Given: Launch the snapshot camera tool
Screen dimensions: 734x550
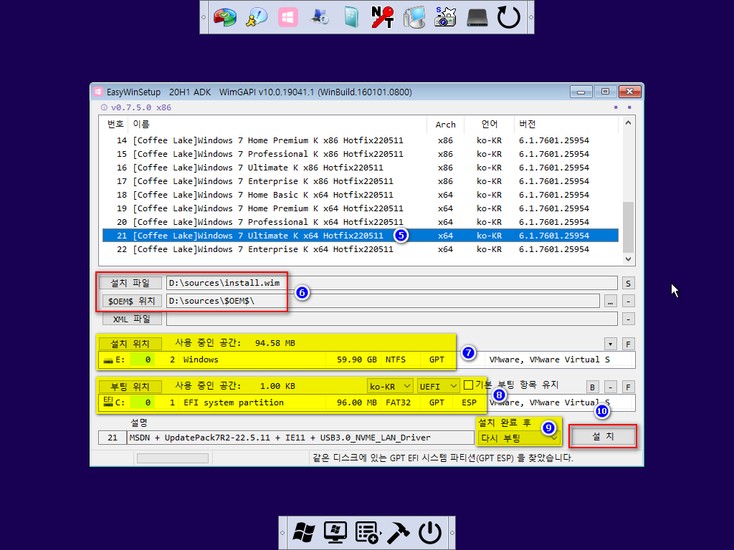Looking at the screenshot, I should (445, 17).
